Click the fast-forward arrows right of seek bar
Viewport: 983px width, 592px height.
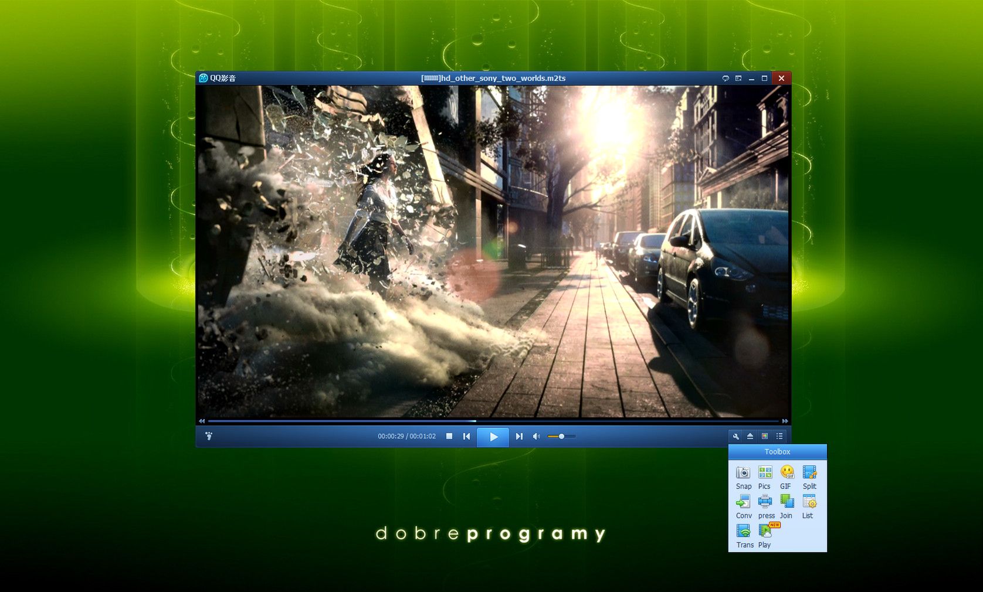785,421
